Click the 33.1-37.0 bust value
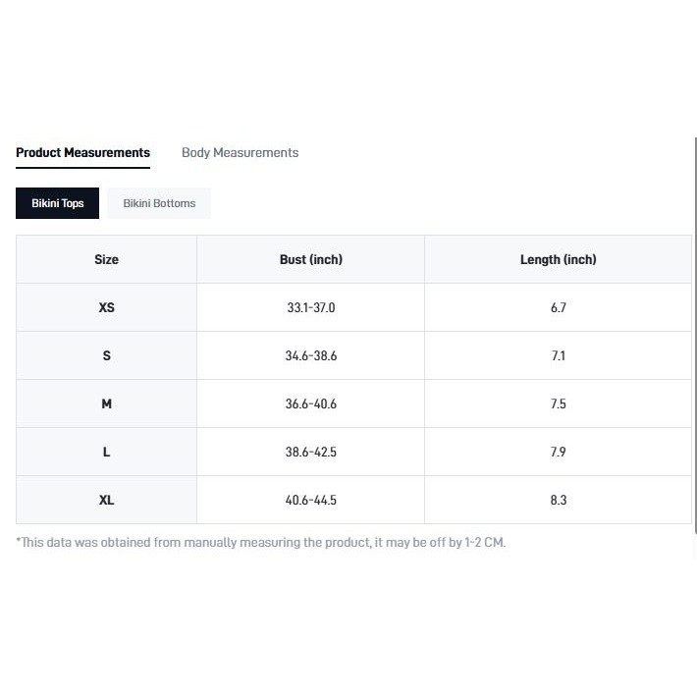The image size is (697, 697). 311,307
